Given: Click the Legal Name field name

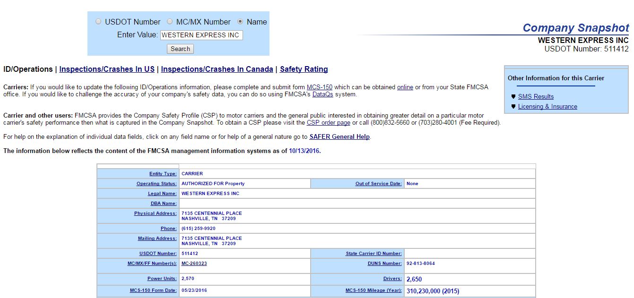Looking at the screenshot, I should click(x=162, y=194).
